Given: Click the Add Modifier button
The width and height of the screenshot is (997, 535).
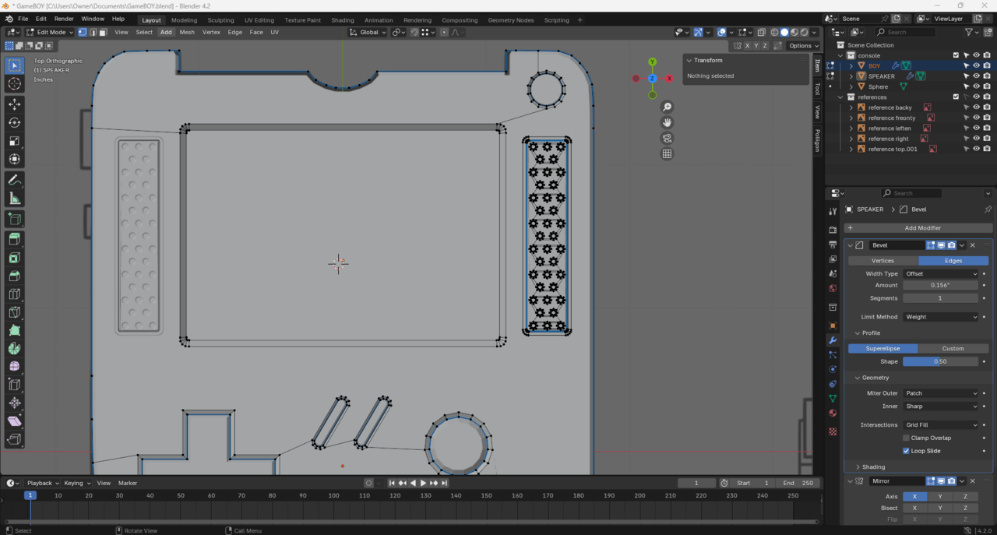Looking at the screenshot, I should tap(922, 228).
